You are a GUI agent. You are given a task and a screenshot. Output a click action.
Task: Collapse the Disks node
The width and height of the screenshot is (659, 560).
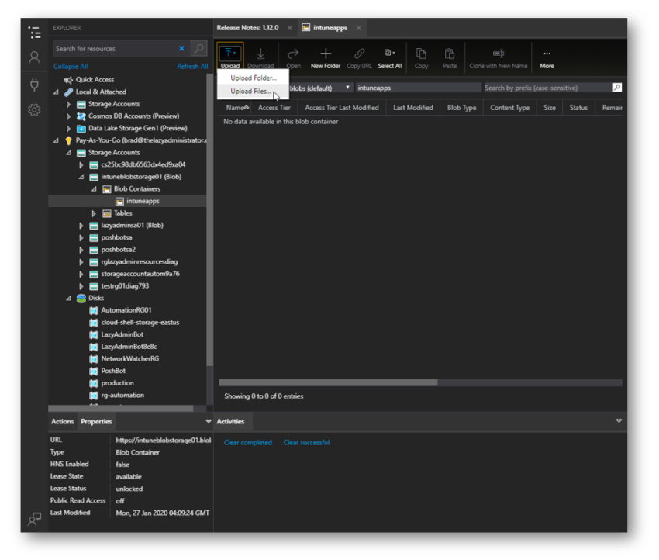click(x=68, y=298)
